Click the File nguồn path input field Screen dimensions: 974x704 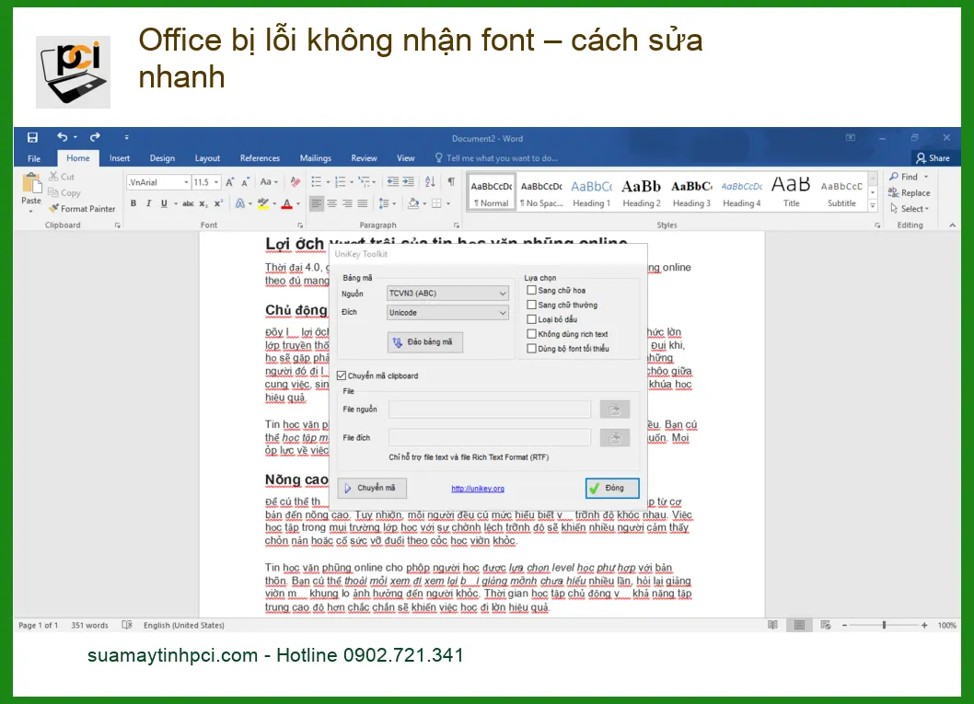(490, 410)
